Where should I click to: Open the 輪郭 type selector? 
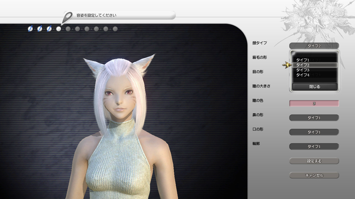[x=314, y=146]
